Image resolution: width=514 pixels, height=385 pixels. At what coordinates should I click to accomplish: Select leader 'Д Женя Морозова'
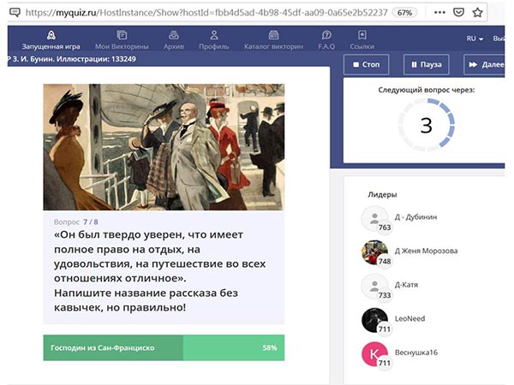(x=426, y=251)
